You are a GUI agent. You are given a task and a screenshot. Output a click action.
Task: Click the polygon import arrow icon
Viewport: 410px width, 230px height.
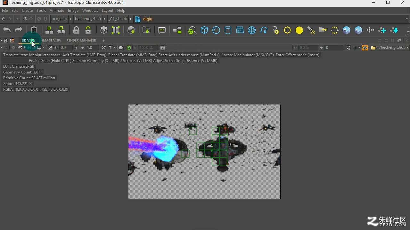click(x=264, y=30)
